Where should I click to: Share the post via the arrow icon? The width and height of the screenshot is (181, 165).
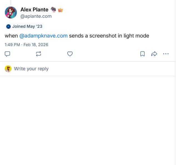[x=154, y=54]
